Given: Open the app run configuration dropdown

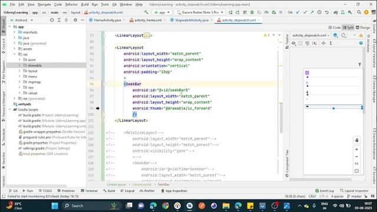Looking at the screenshot, I should pos(162,12).
